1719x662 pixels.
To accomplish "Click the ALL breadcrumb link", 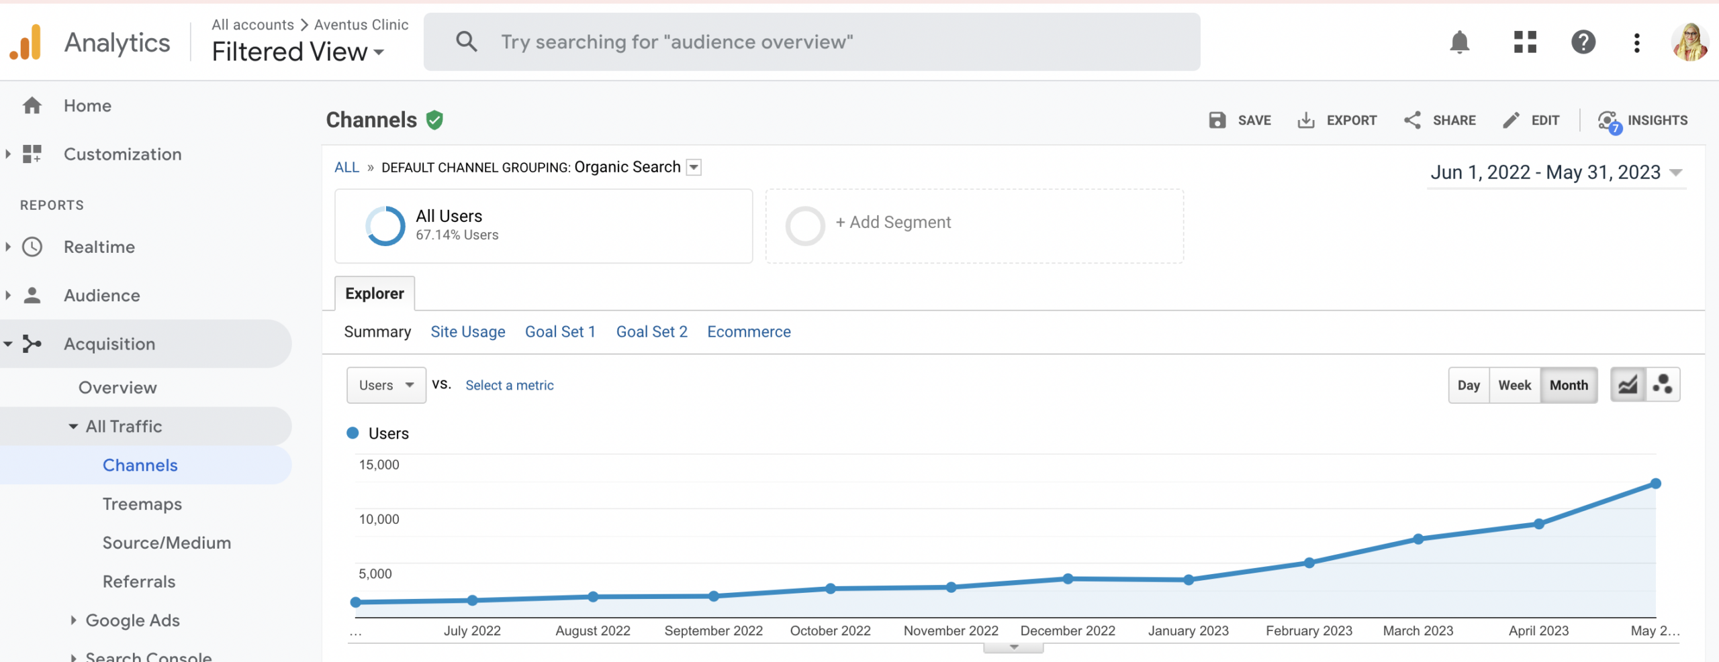I will pos(346,167).
